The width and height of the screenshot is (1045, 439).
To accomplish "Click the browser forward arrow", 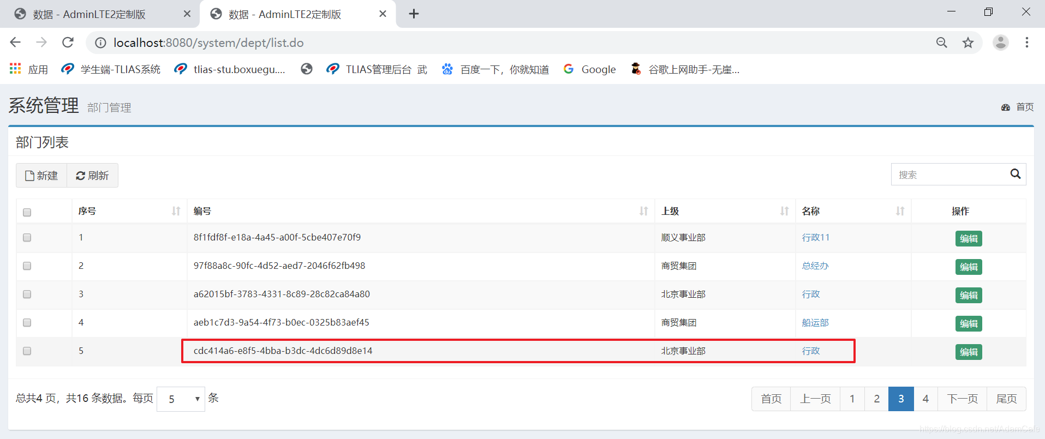I will click(41, 43).
